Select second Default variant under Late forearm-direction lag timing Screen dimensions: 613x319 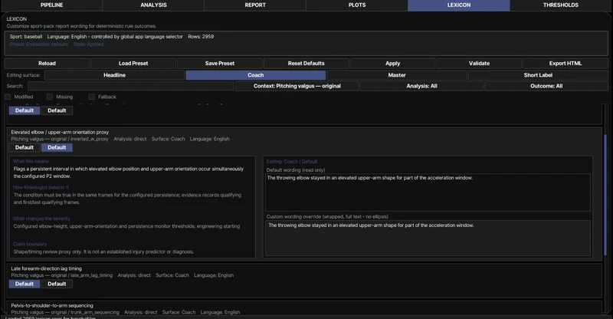point(57,284)
